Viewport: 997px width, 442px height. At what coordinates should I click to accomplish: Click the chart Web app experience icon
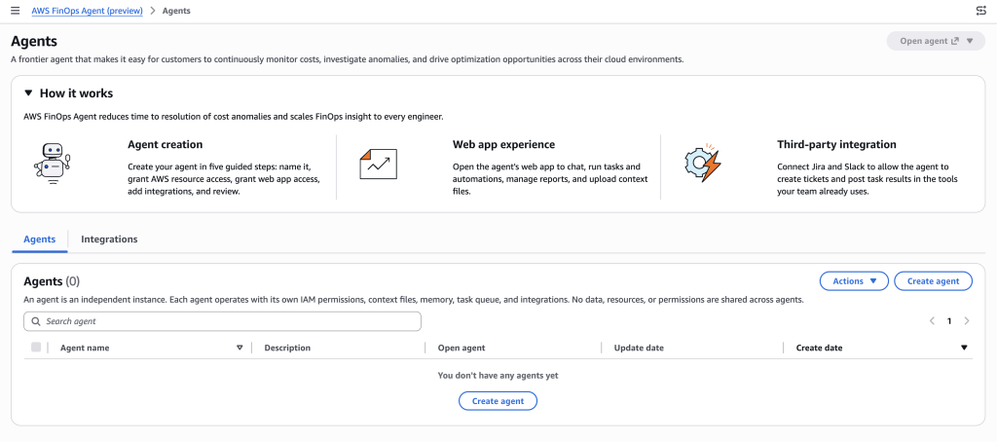click(378, 164)
